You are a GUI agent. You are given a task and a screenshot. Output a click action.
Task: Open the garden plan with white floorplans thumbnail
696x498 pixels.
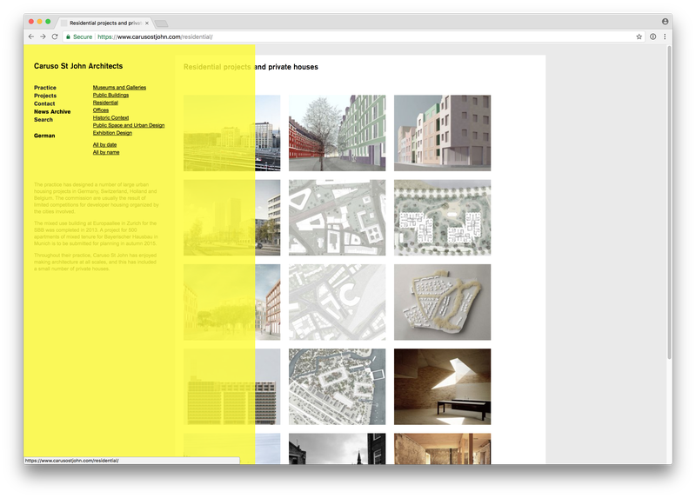(x=443, y=217)
